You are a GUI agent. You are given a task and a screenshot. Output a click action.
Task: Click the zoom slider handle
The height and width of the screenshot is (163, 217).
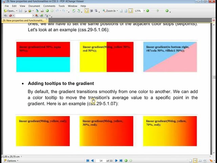pyautogui.click(x=157, y=11)
